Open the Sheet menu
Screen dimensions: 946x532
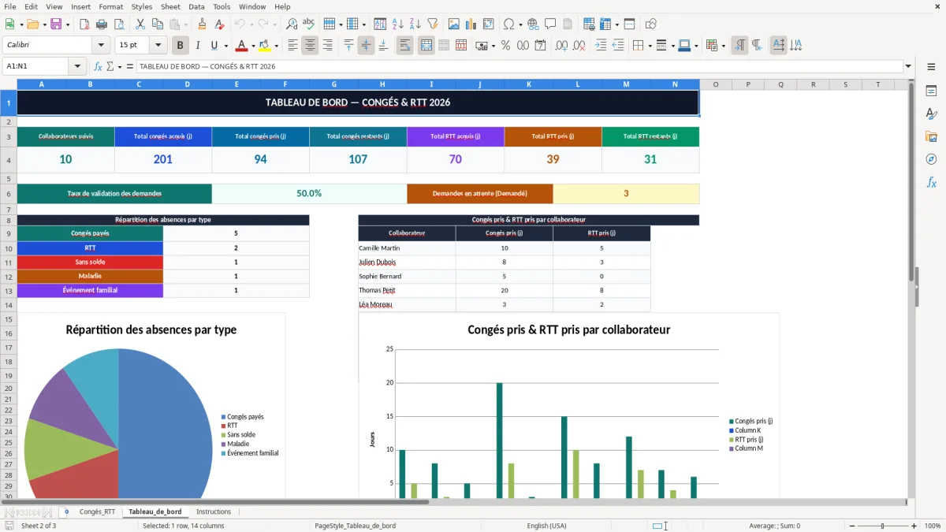click(x=170, y=6)
